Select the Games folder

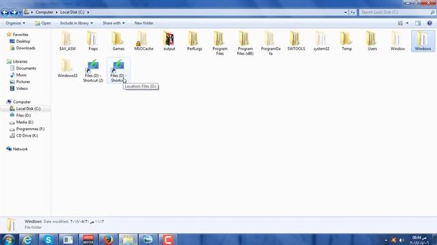coord(118,41)
